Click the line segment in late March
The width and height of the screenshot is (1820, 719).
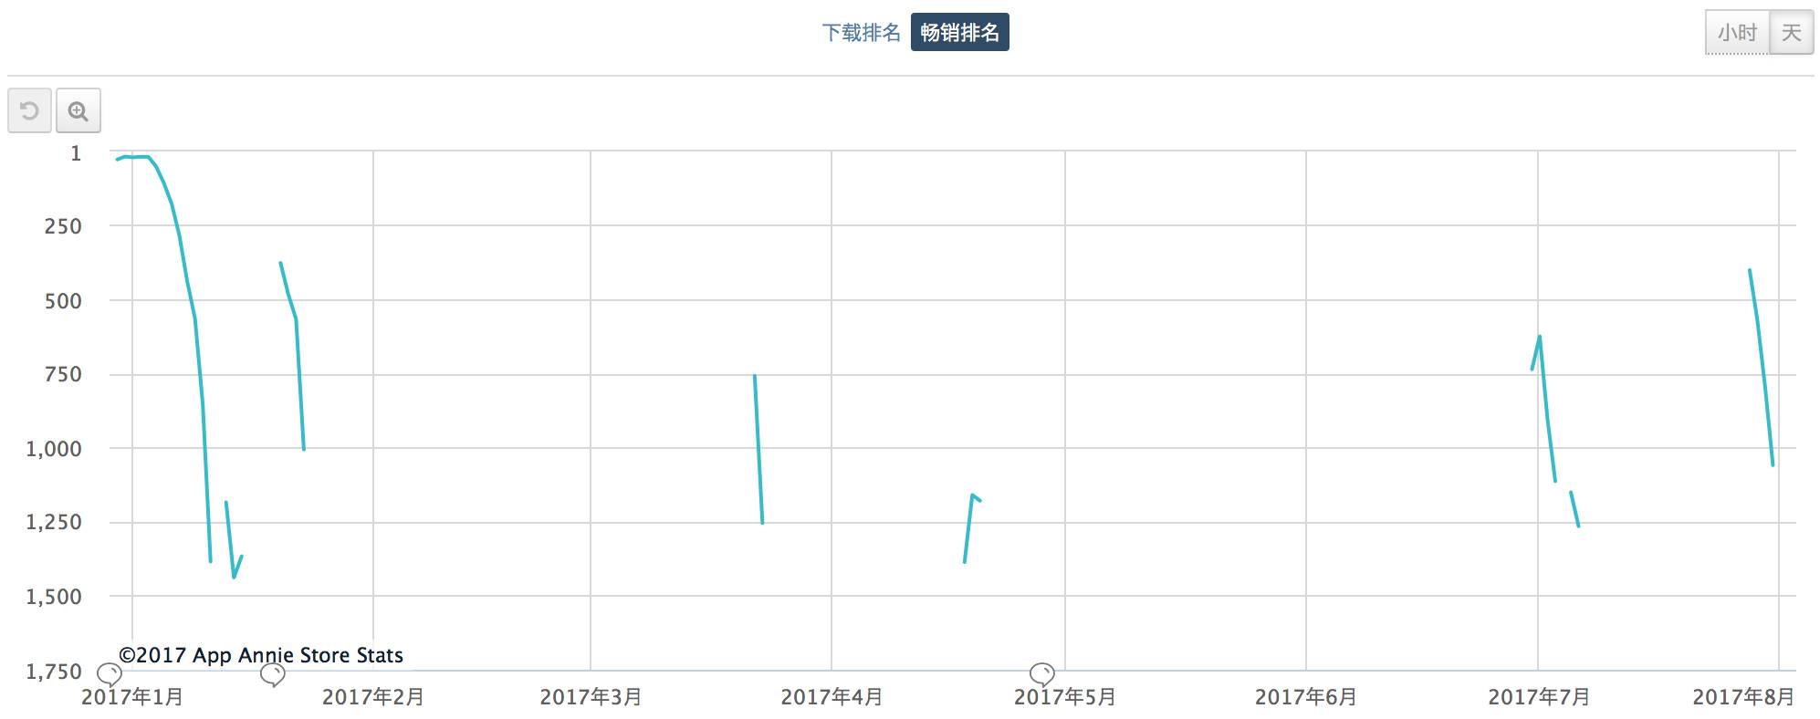tap(758, 449)
